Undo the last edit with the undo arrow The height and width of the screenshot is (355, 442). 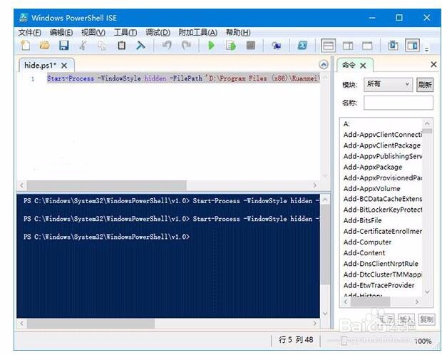coord(167,46)
